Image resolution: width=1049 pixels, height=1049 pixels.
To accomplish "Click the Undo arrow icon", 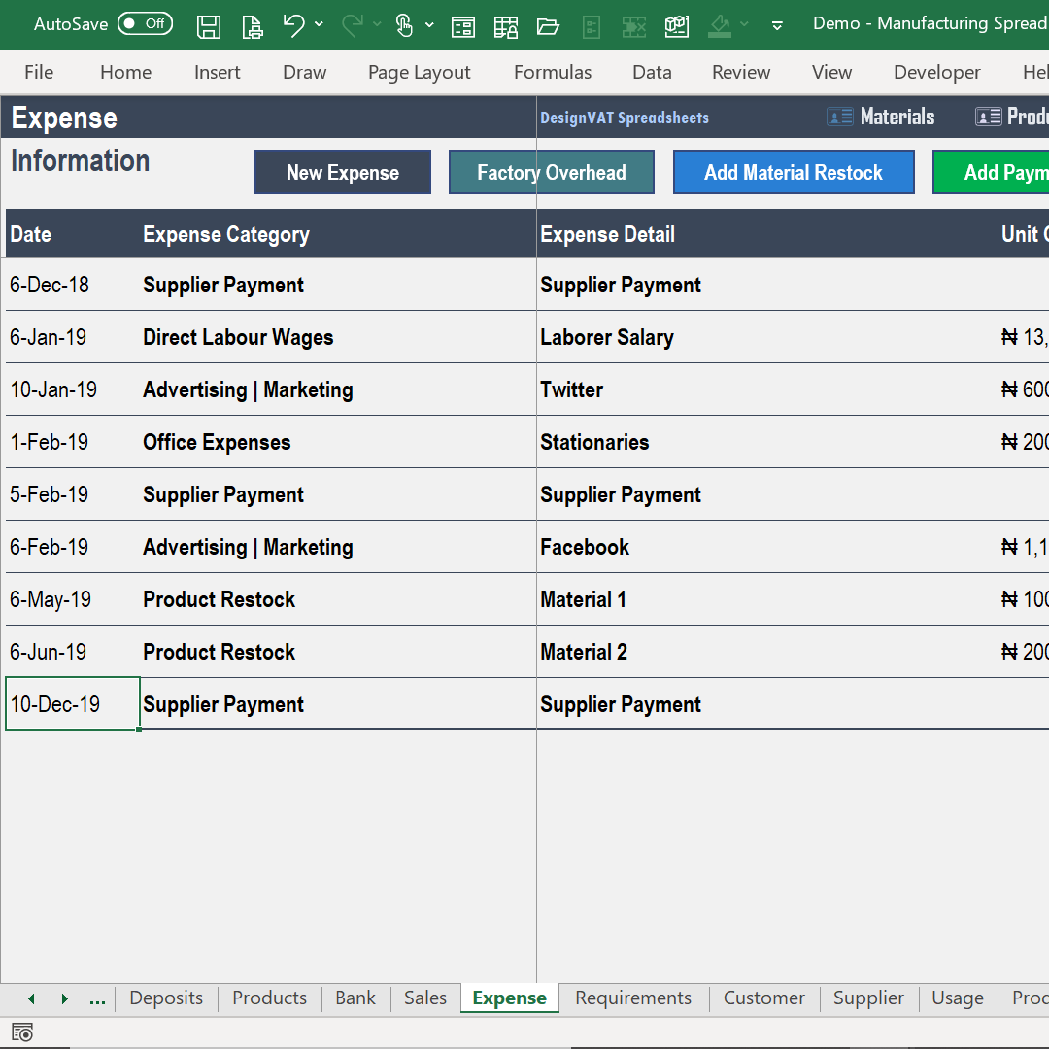I will pos(294,26).
